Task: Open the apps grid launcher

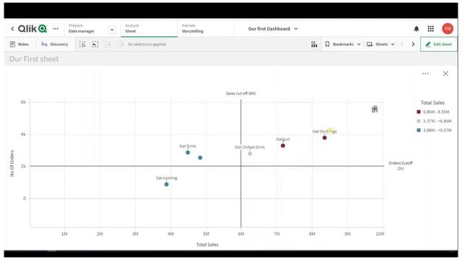Action: click(430, 29)
